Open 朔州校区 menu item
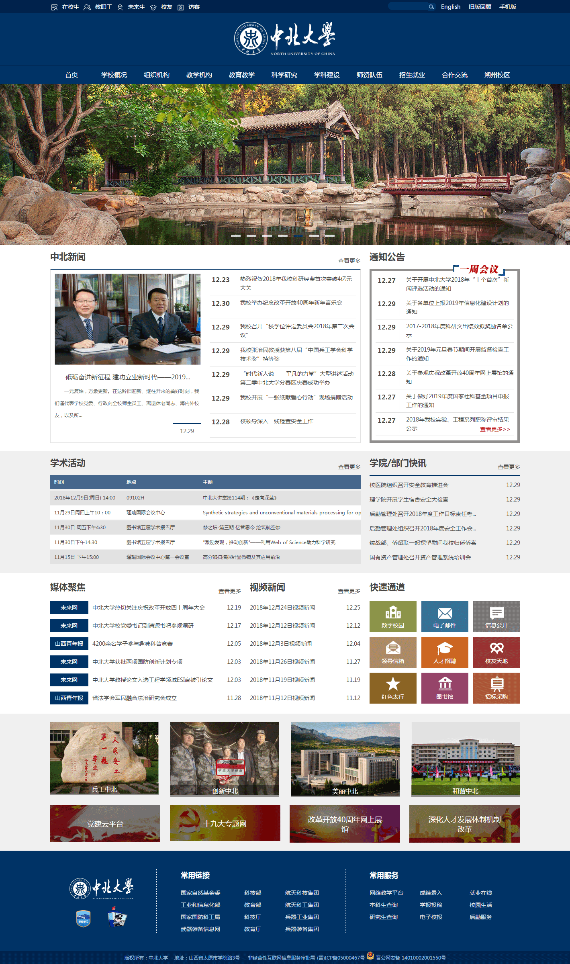 coord(497,75)
